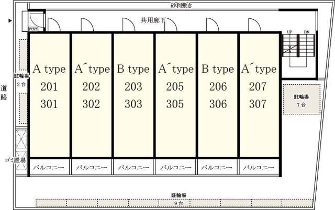Click the door swing above room 201
The height and width of the screenshot is (210, 335).
54,25
